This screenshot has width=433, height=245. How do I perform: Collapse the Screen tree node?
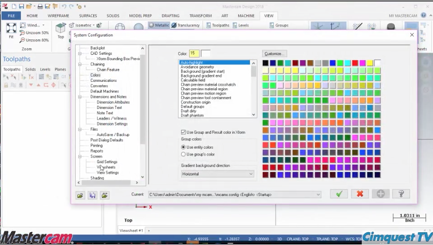80,157
